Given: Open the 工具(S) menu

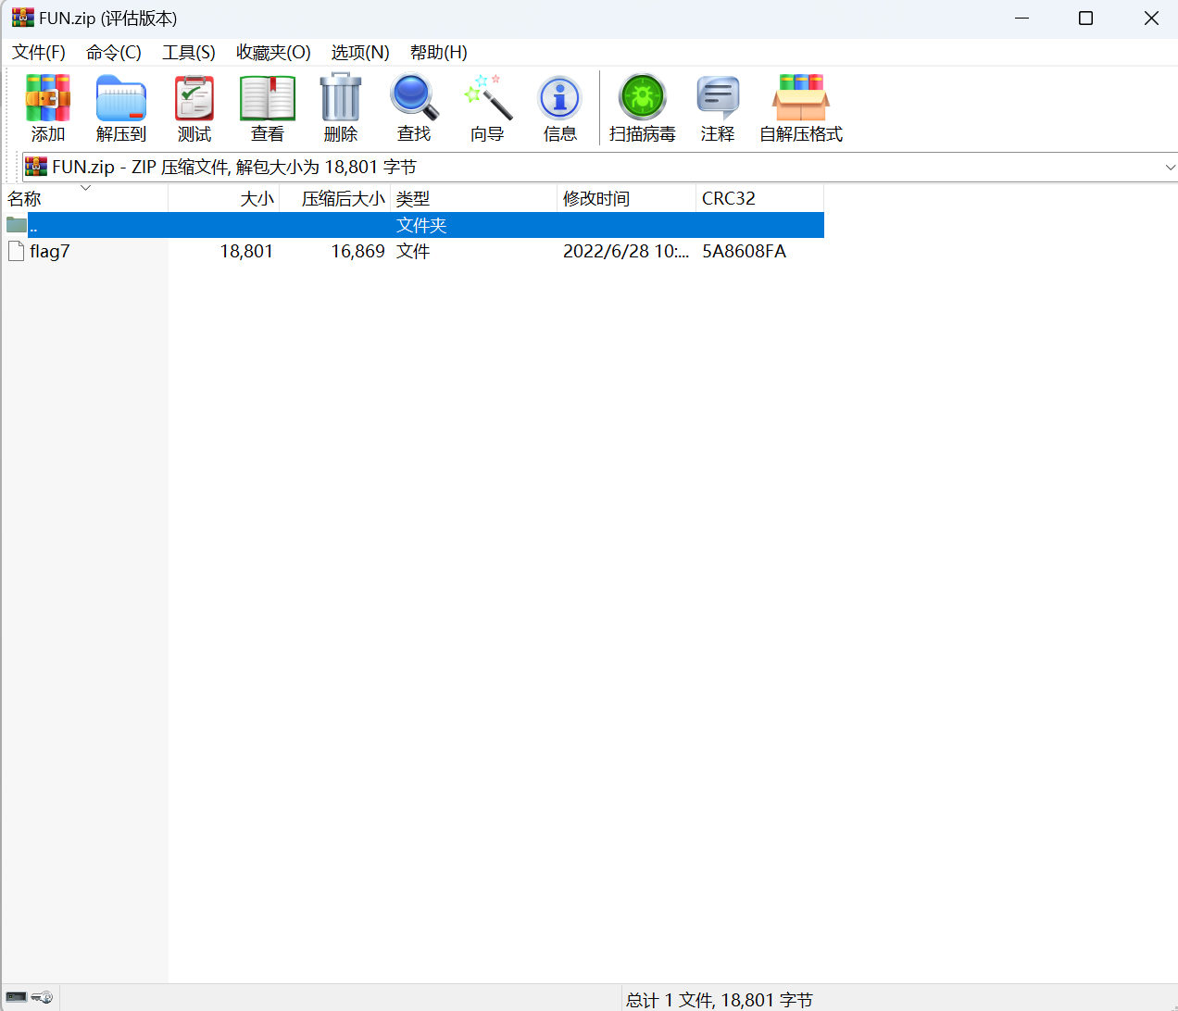Looking at the screenshot, I should [189, 53].
